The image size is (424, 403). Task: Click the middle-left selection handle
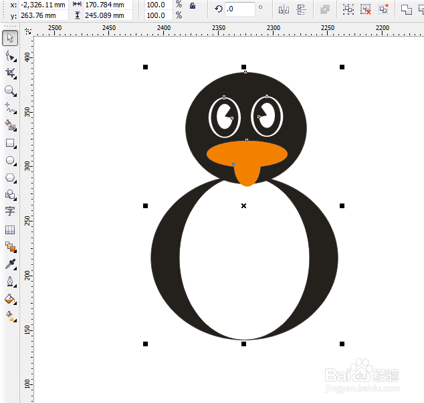[x=146, y=206]
